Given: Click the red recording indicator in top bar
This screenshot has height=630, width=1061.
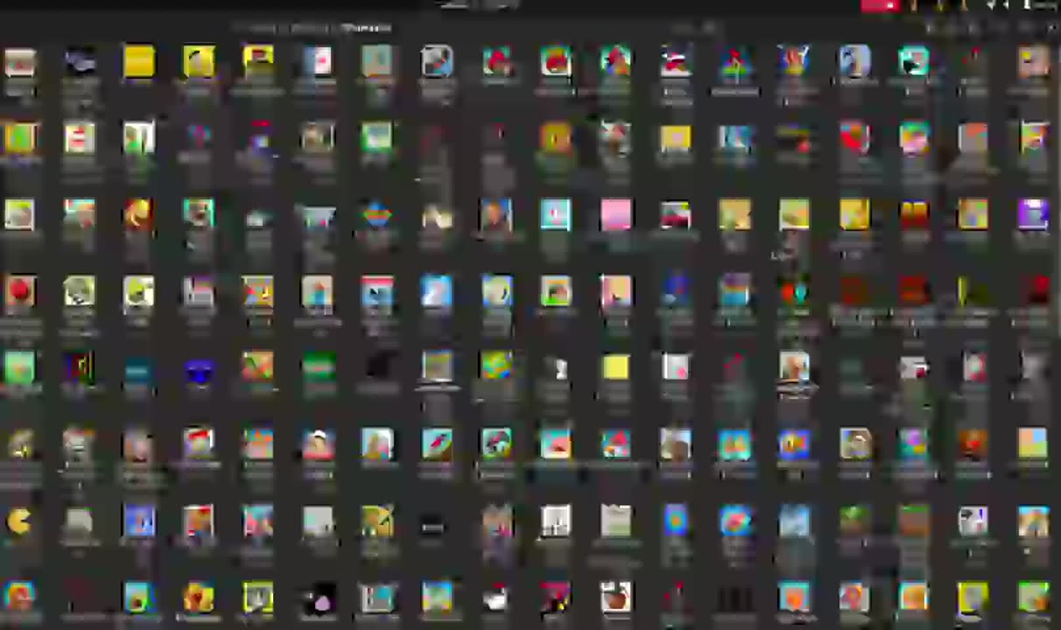Looking at the screenshot, I should [x=880, y=5].
